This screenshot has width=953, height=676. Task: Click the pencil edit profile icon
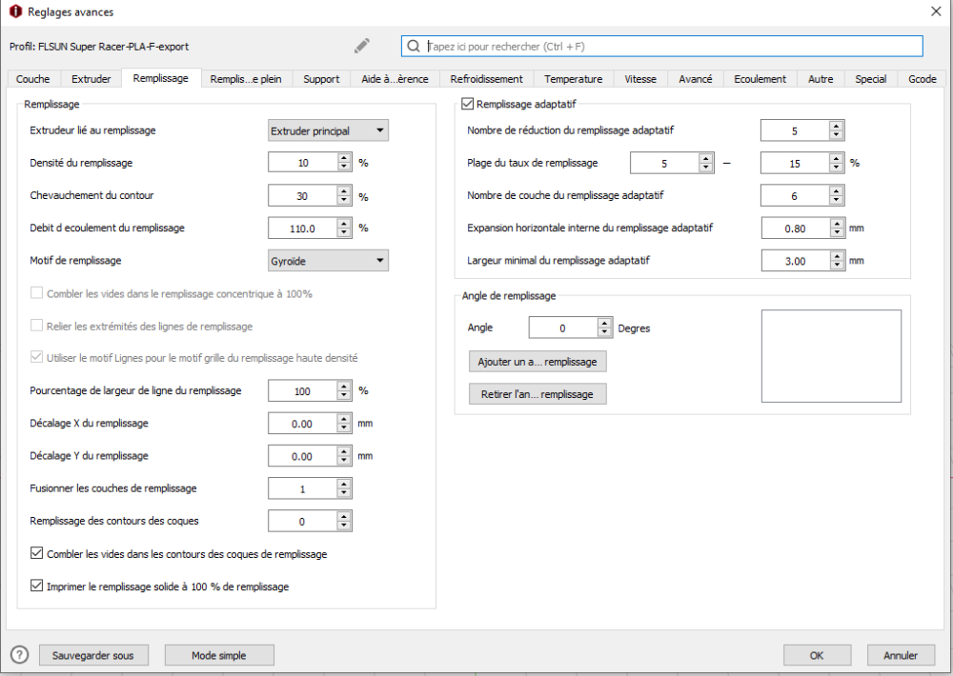point(362,46)
